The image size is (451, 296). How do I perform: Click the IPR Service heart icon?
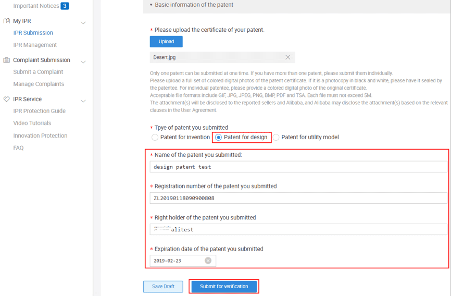click(x=7, y=99)
